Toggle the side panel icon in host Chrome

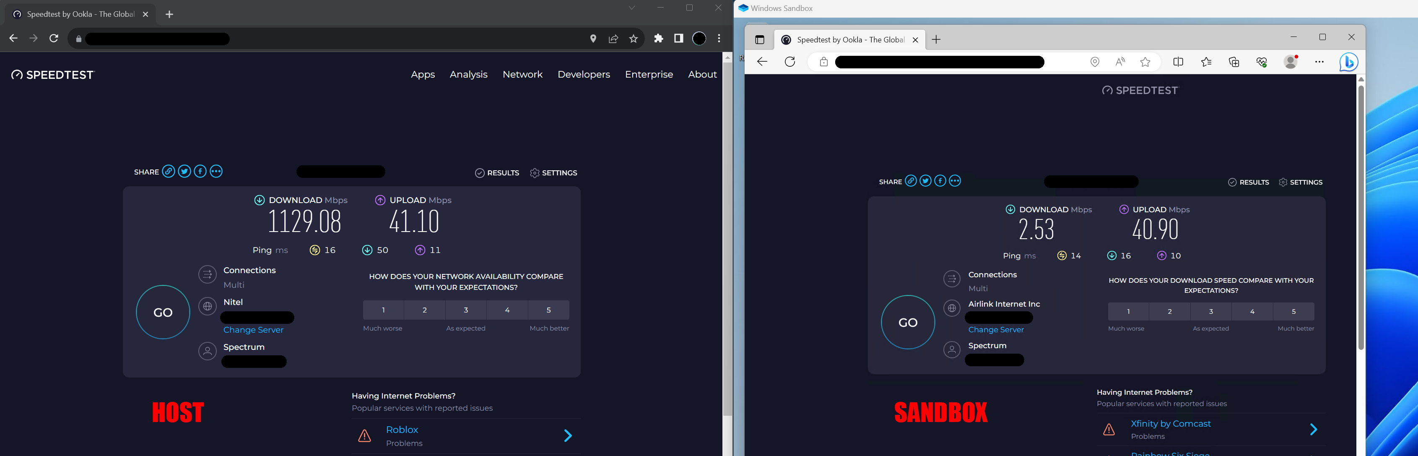pos(679,39)
